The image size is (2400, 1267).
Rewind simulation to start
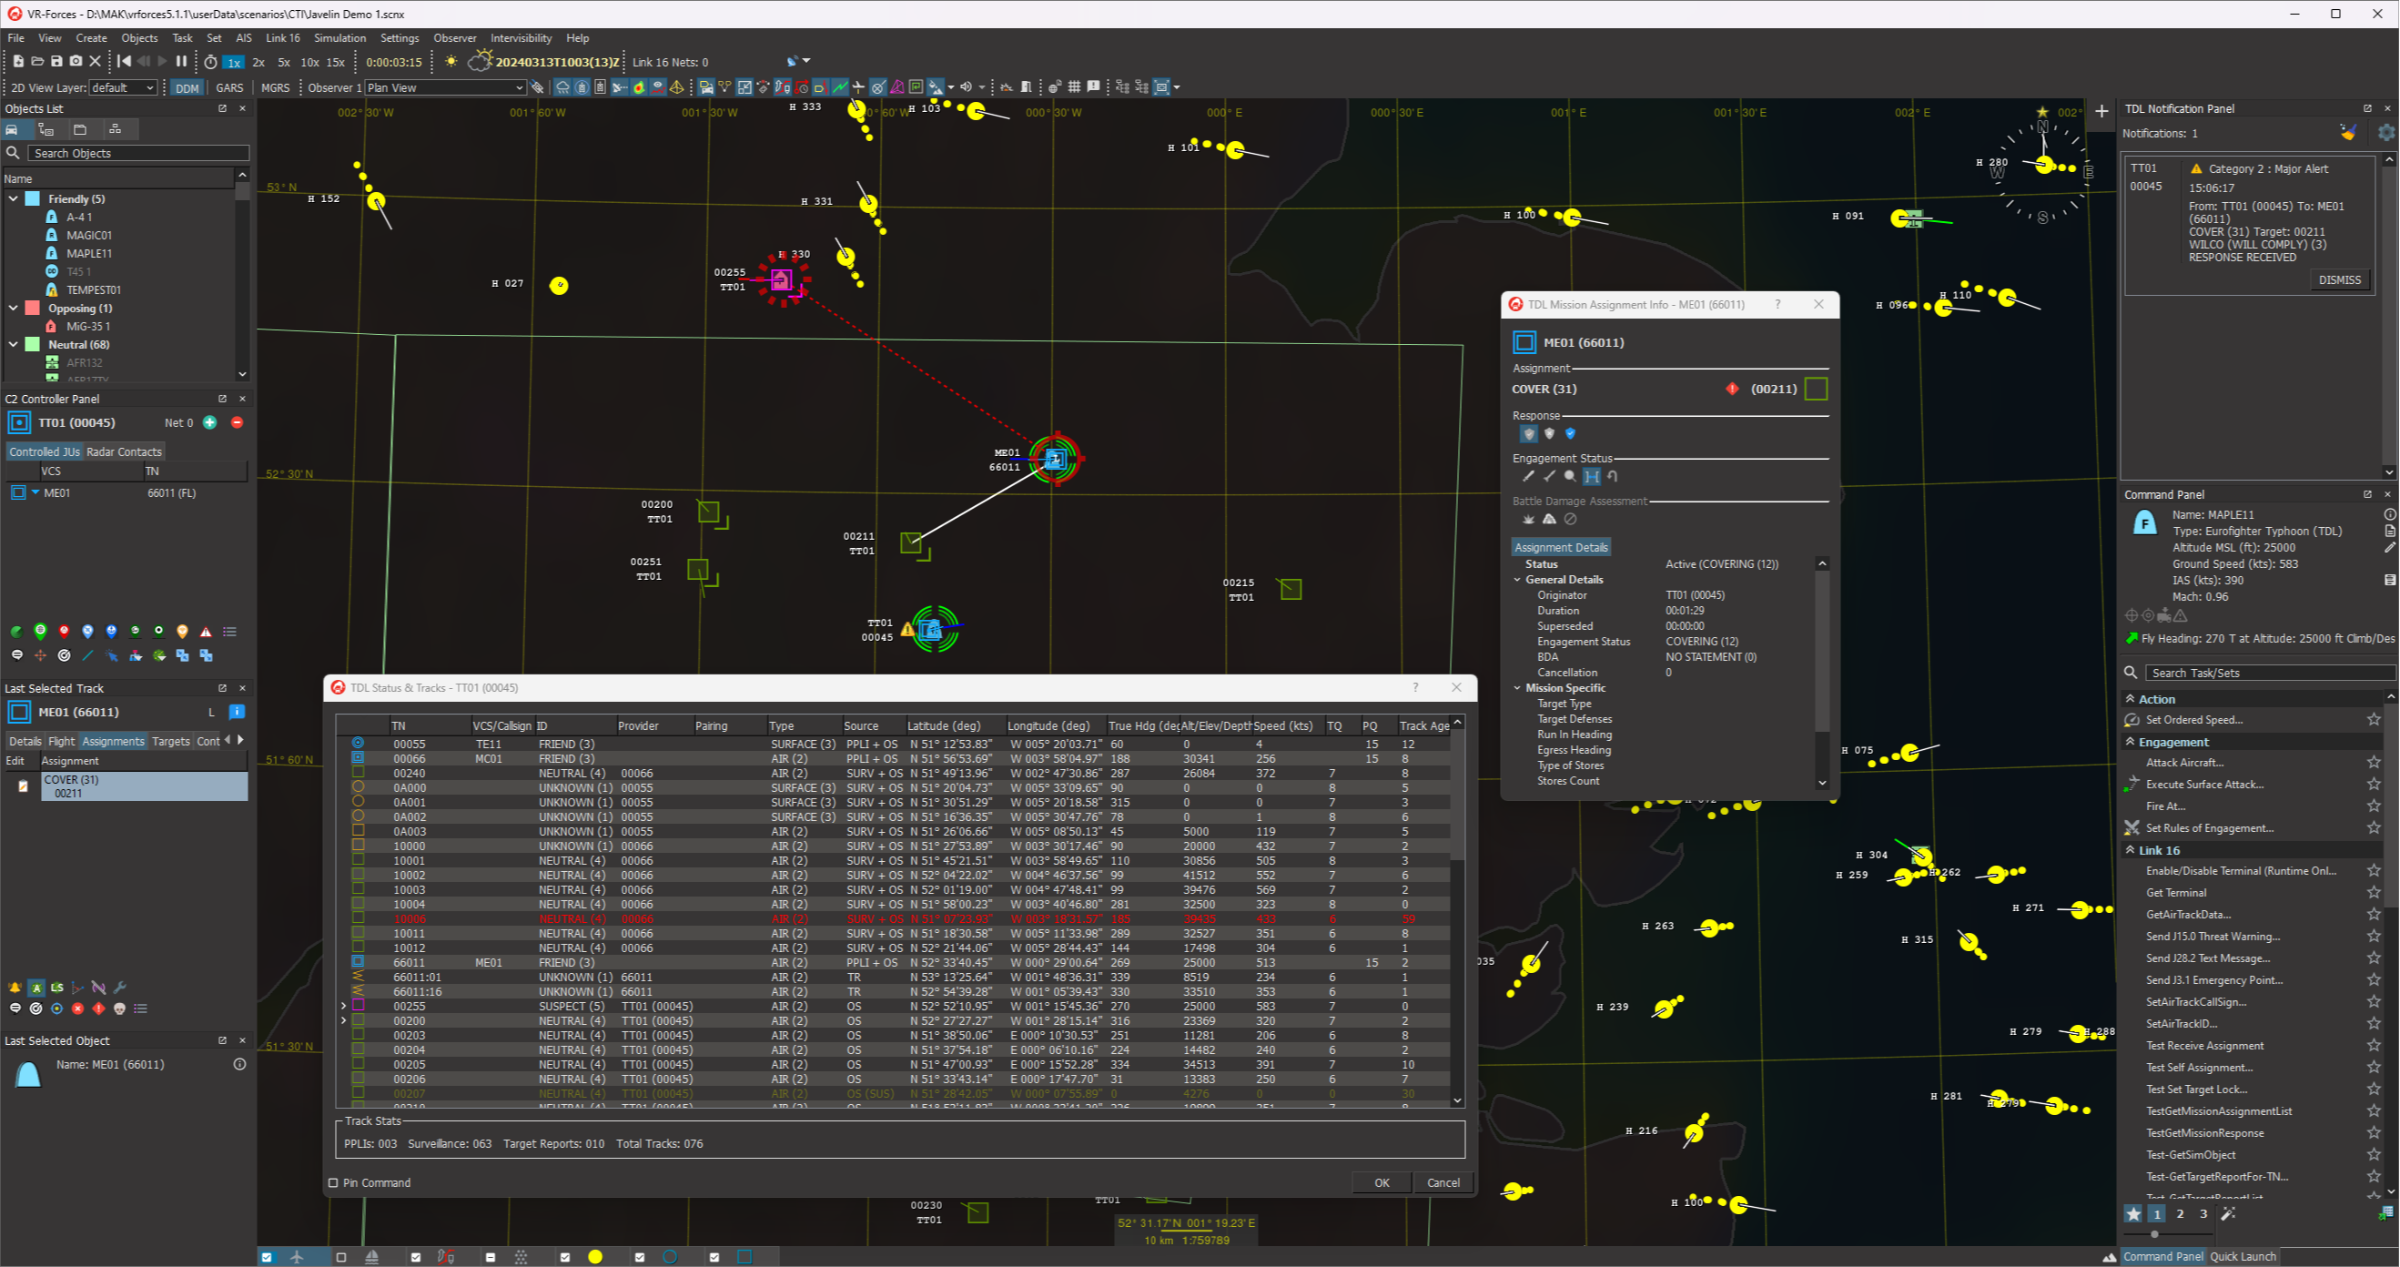click(x=124, y=62)
